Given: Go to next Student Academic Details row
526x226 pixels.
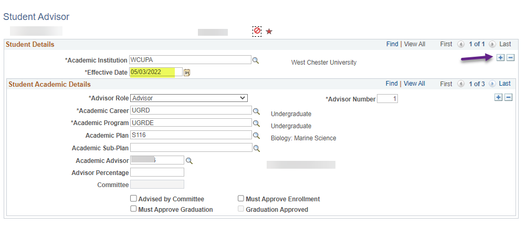Looking at the screenshot, I should pos(492,84).
